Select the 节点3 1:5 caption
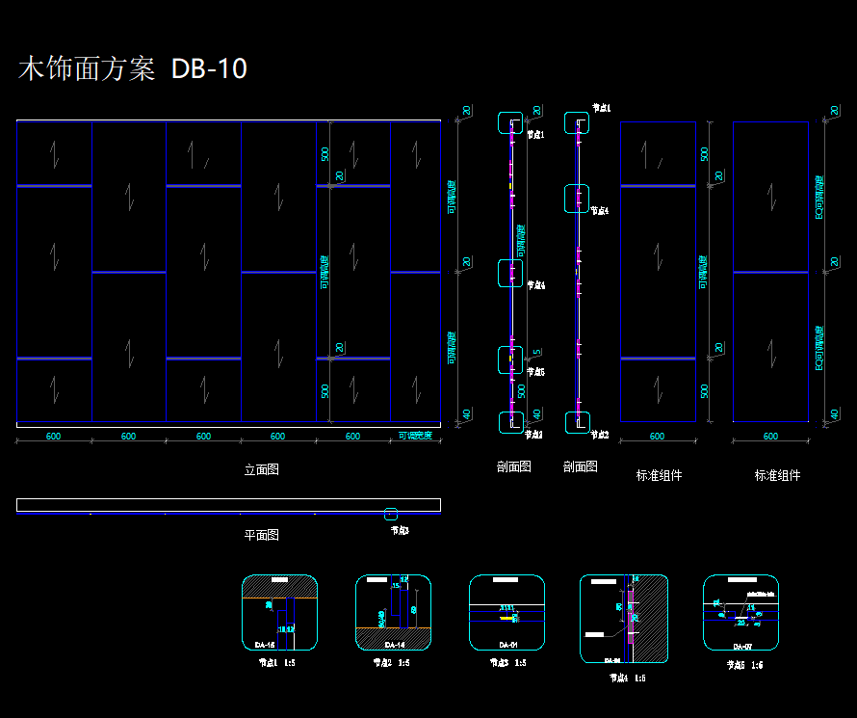 (507, 663)
